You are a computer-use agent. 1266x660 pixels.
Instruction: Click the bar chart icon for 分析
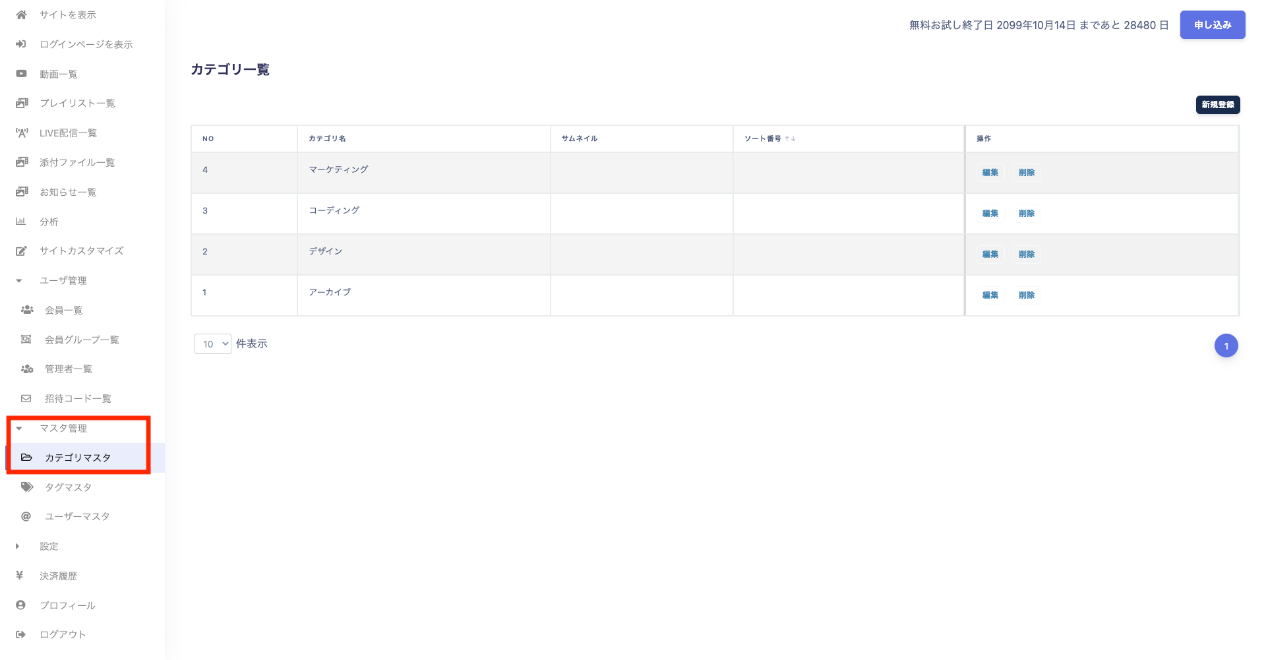coord(20,222)
